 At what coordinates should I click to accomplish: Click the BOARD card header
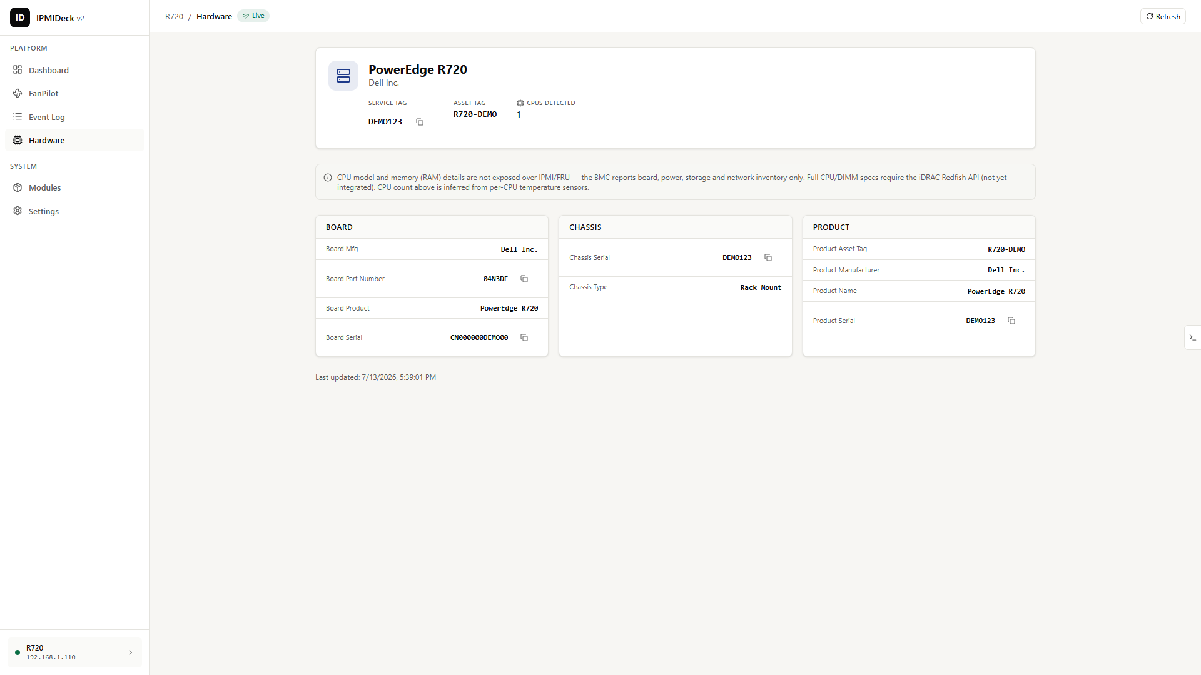(x=432, y=227)
